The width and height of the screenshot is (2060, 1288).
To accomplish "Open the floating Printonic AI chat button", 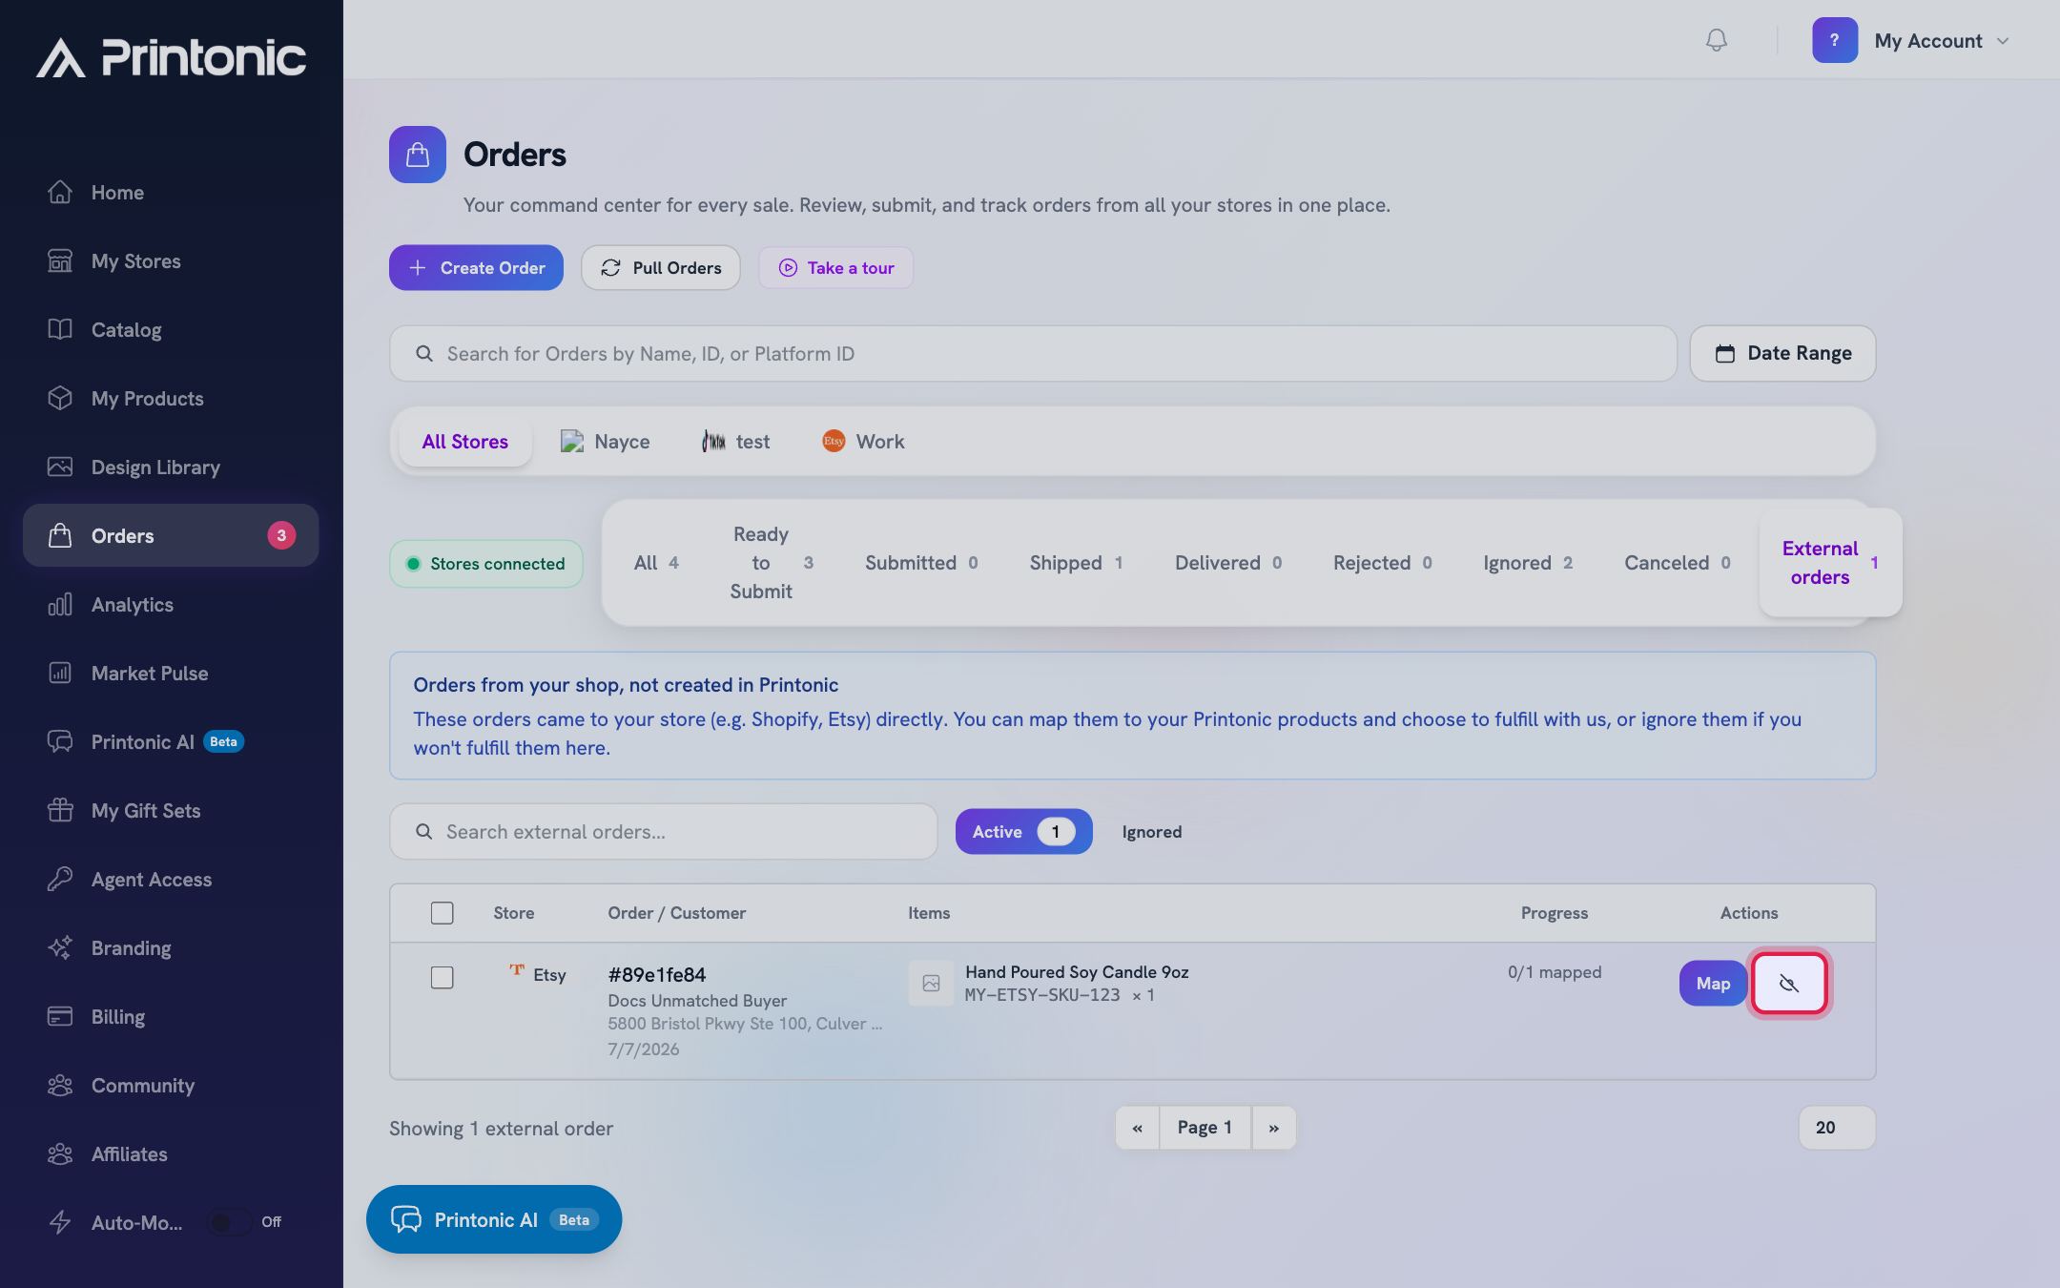I will pyautogui.click(x=494, y=1219).
